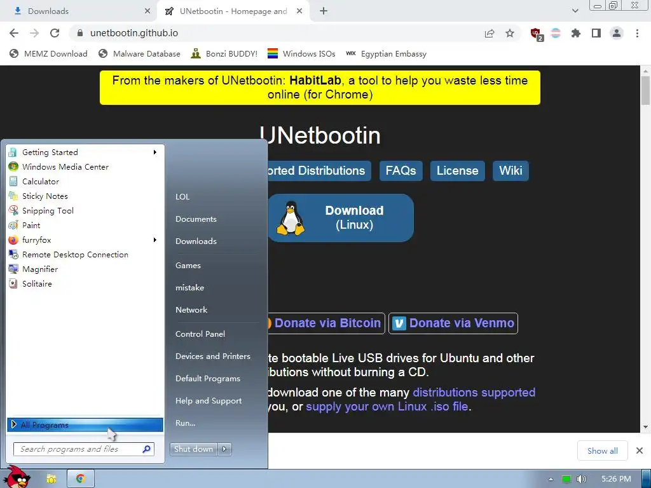This screenshot has height=488, width=651.
Task: Open a new browser tab
Action: point(324,11)
